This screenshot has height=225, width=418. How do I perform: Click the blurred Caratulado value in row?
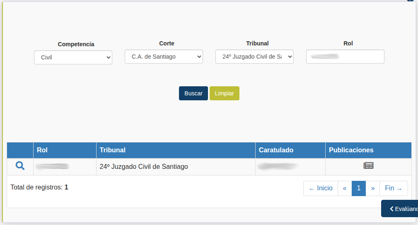pyautogui.click(x=278, y=166)
